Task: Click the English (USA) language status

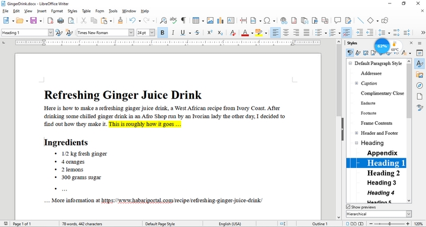Action: click(x=230, y=224)
